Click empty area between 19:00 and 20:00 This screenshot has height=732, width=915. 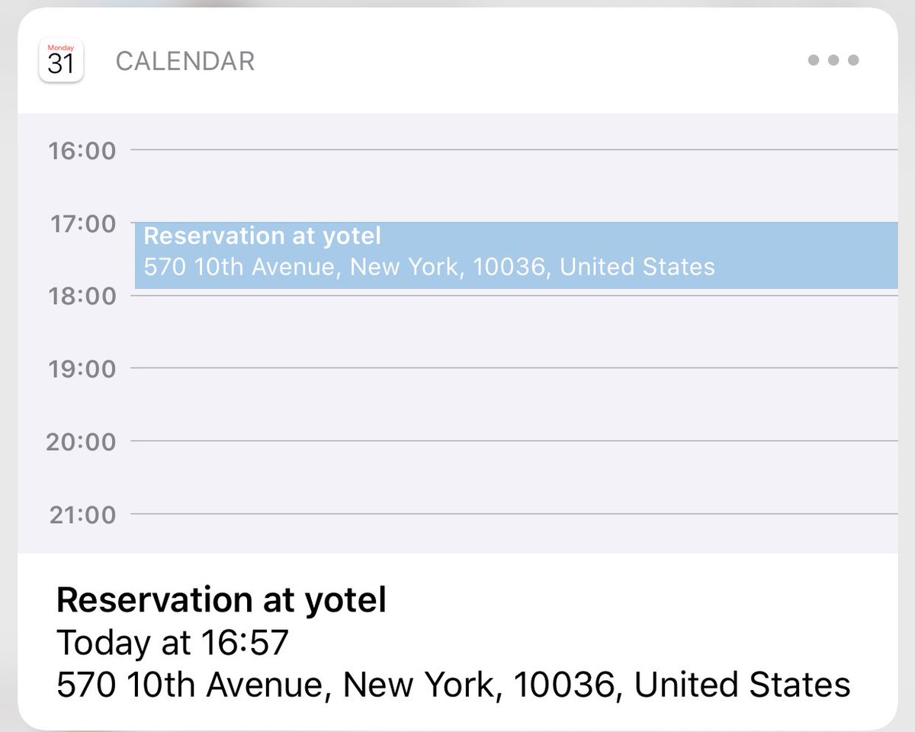point(514,404)
